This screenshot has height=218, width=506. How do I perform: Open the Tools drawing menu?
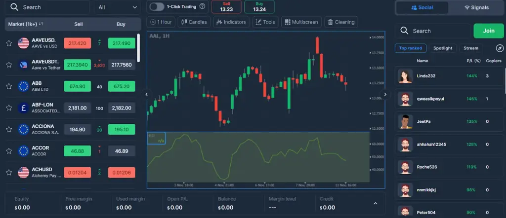pyautogui.click(x=265, y=22)
